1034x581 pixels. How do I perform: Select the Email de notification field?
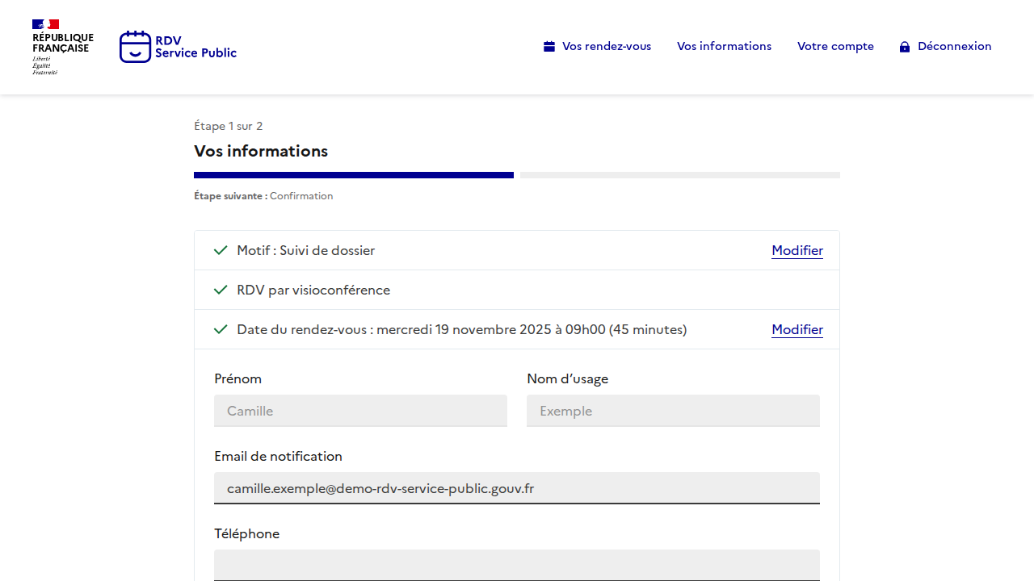click(517, 488)
